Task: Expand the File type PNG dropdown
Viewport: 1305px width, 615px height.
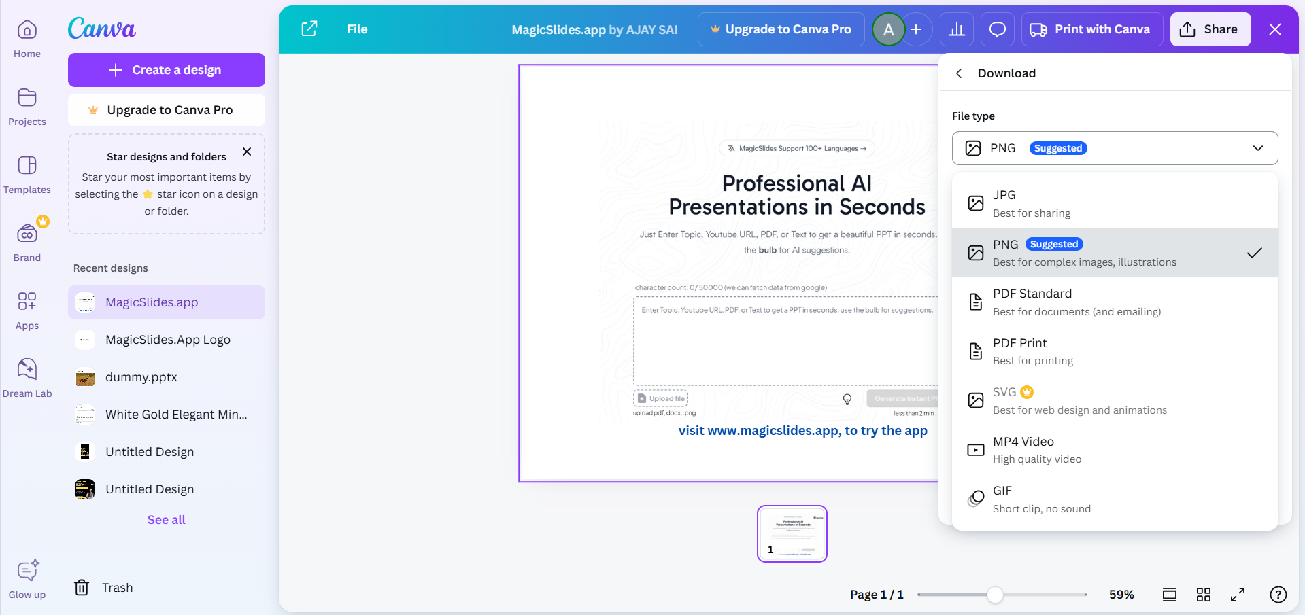Action: pyautogui.click(x=1115, y=148)
